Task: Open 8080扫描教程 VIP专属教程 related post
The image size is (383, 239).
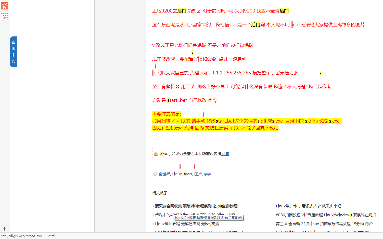Action: [x=326, y=215]
